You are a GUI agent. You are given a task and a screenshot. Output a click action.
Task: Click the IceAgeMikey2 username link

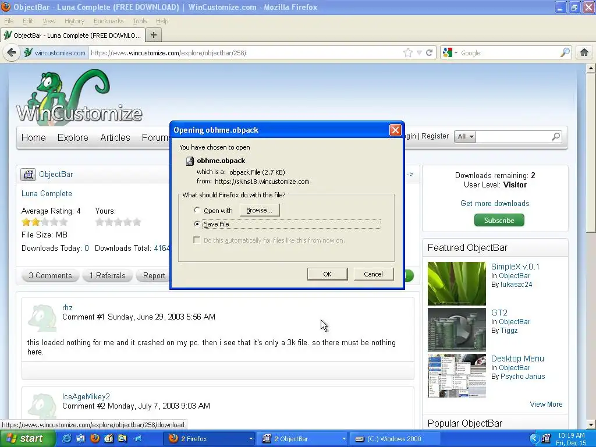click(86, 396)
